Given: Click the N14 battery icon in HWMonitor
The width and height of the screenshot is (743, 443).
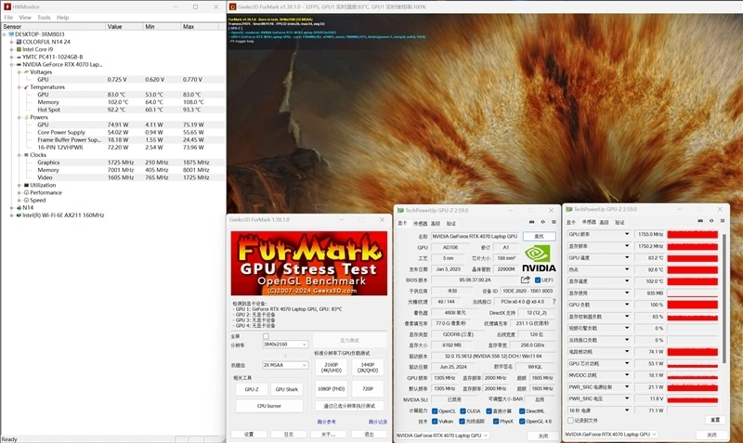Looking at the screenshot, I should (x=19, y=207).
